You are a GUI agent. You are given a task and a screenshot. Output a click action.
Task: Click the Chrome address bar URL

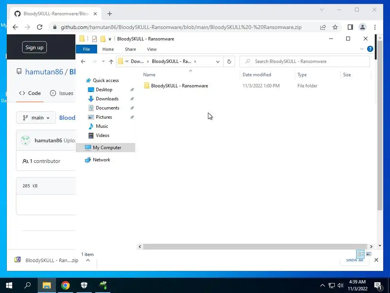[x=181, y=27]
